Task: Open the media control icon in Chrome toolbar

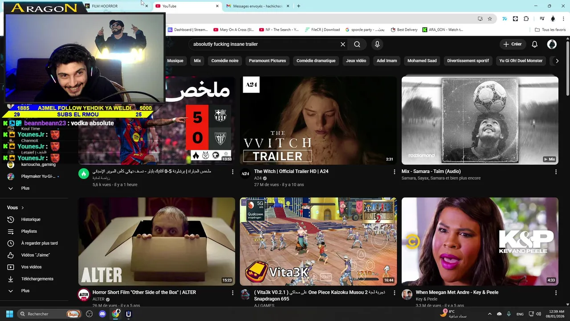Action: [542, 19]
